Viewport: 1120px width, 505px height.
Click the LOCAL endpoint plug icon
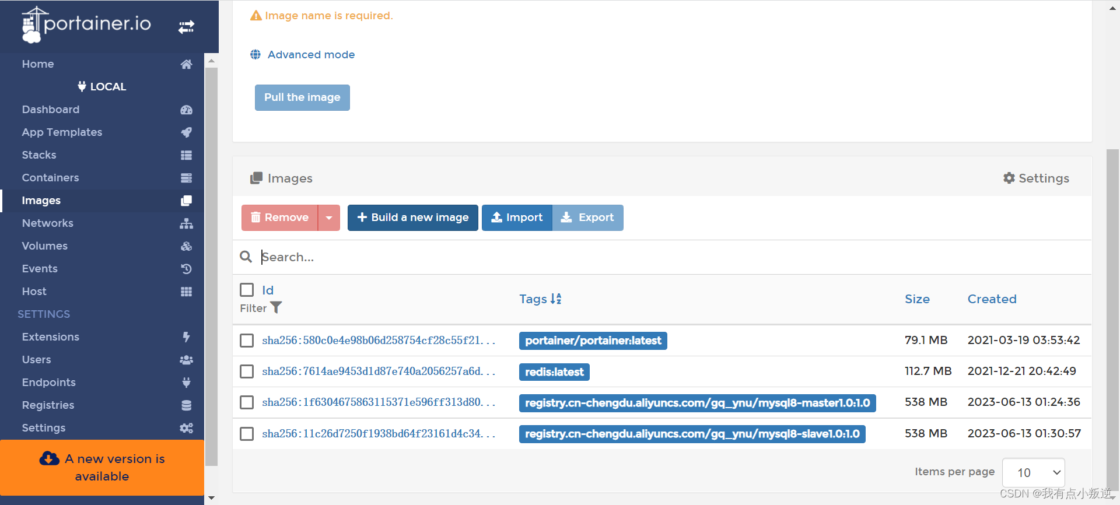click(82, 87)
